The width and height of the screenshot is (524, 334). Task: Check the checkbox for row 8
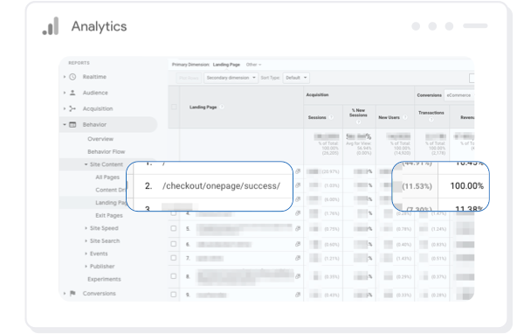point(174,276)
